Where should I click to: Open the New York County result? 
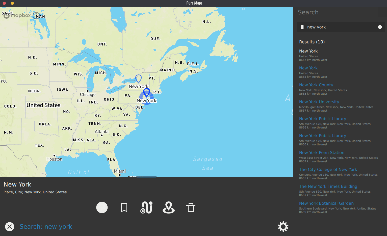[316, 85]
